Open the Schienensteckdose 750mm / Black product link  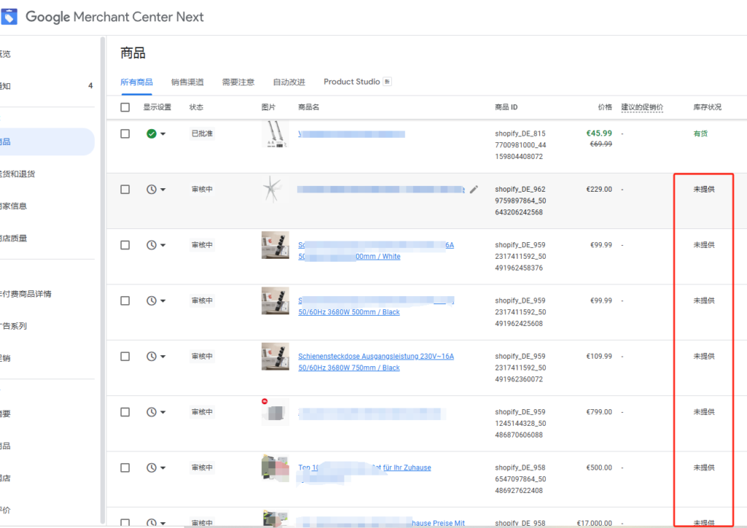click(376, 357)
